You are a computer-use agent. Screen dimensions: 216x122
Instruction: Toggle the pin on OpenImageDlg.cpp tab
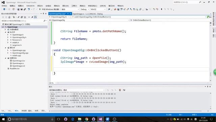pyautogui.click(x=68, y=14)
